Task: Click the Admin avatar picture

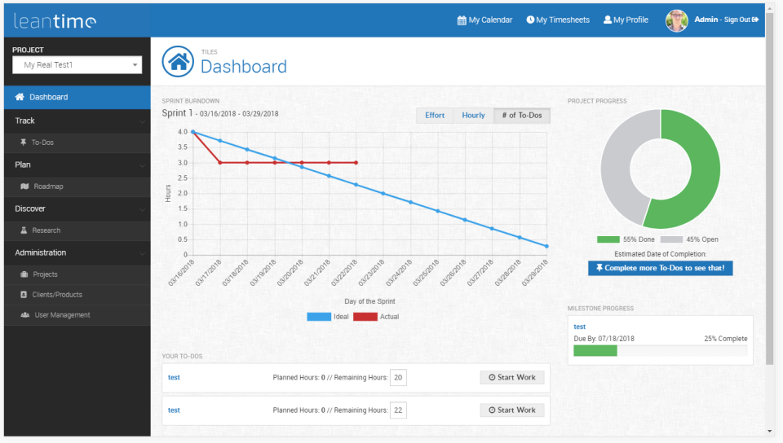Action: pos(677,20)
